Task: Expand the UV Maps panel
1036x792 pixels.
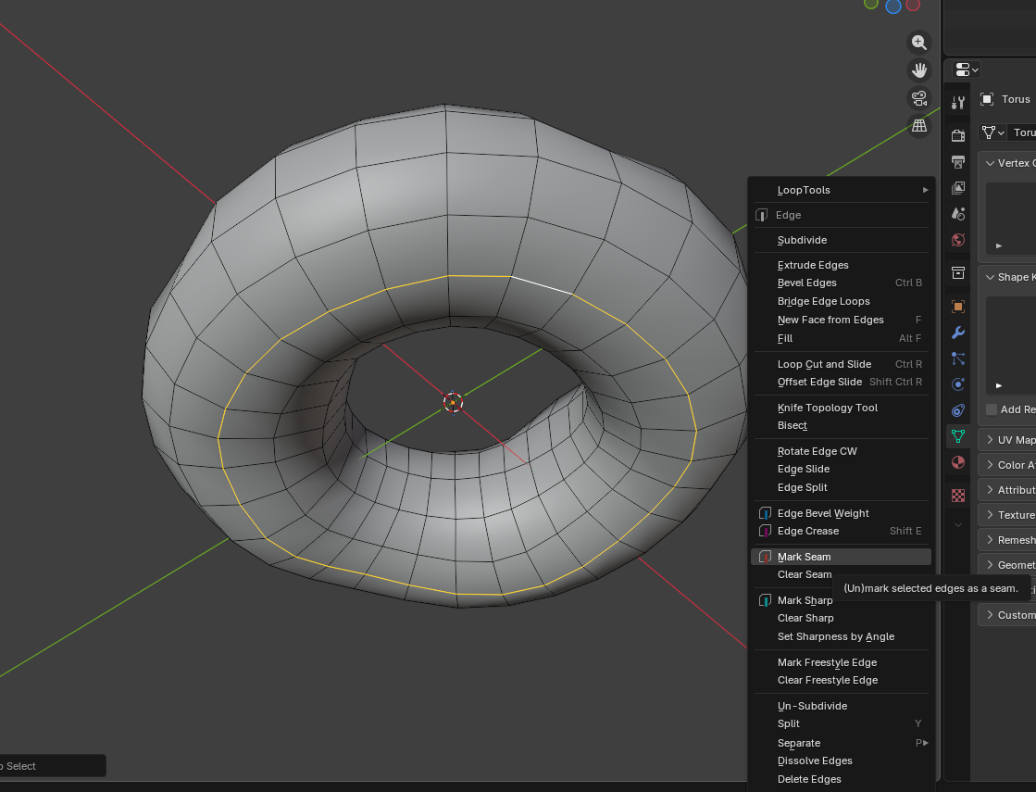Action: point(990,440)
